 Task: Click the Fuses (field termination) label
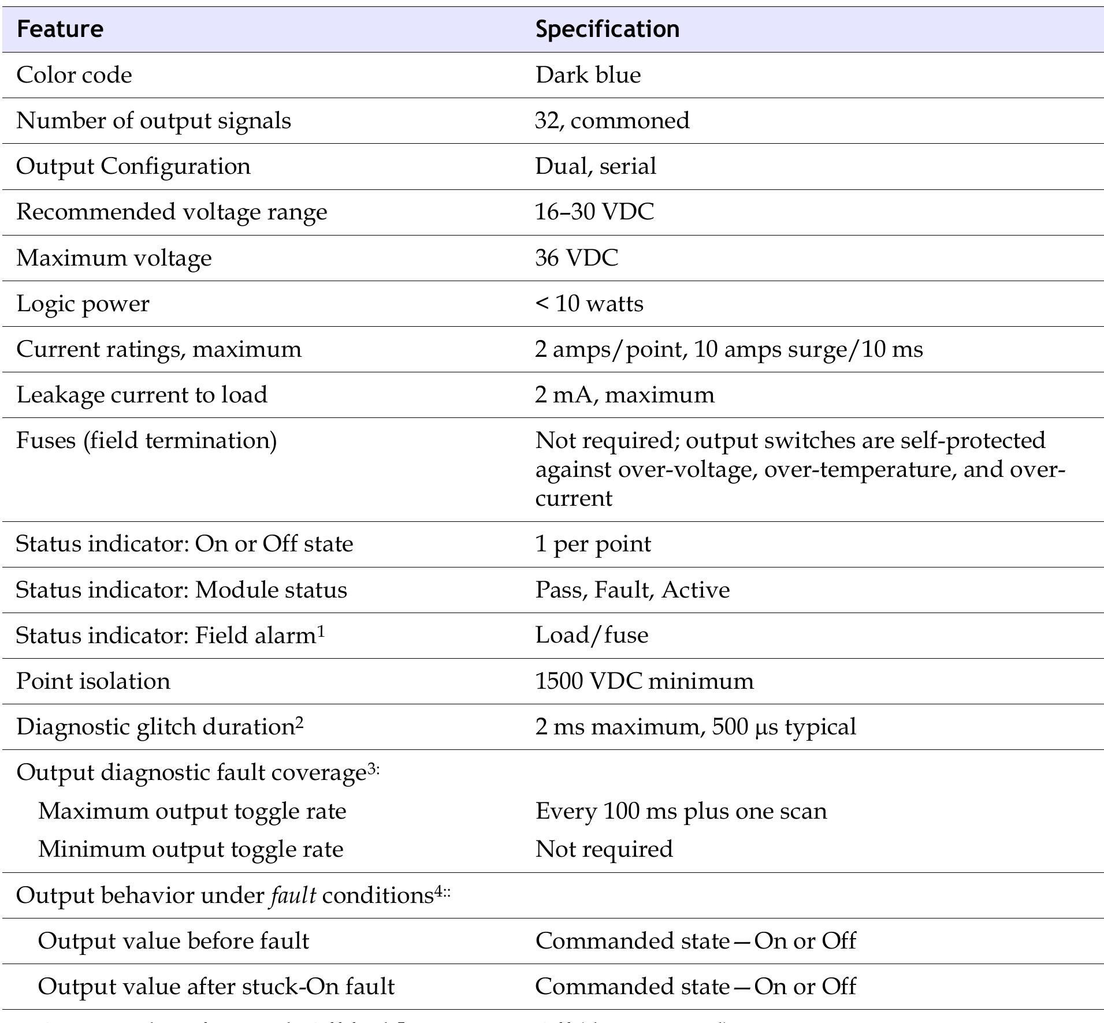click(146, 440)
